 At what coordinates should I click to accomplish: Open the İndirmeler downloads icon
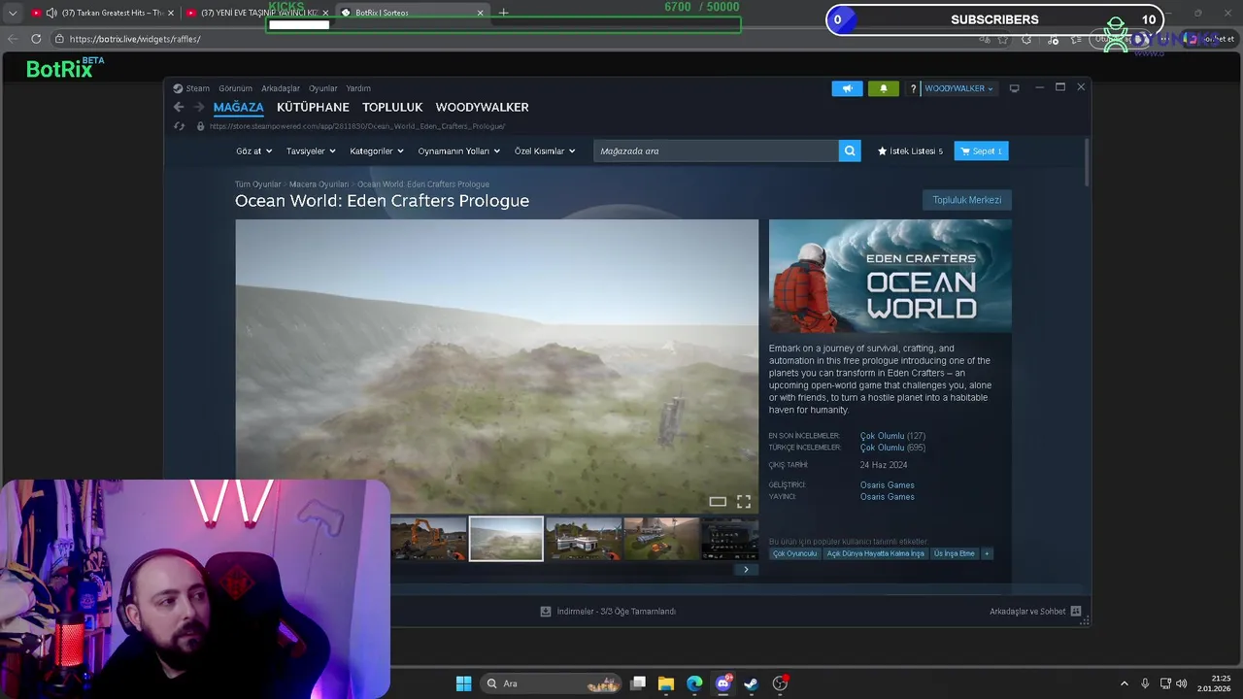pos(546,612)
